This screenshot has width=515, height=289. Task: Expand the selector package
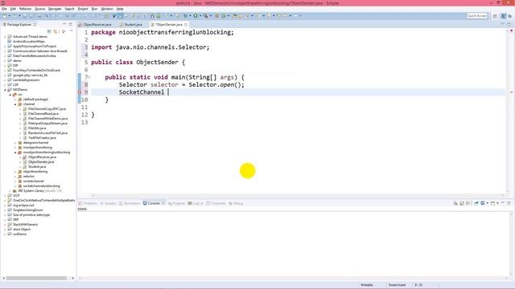click(15, 177)
